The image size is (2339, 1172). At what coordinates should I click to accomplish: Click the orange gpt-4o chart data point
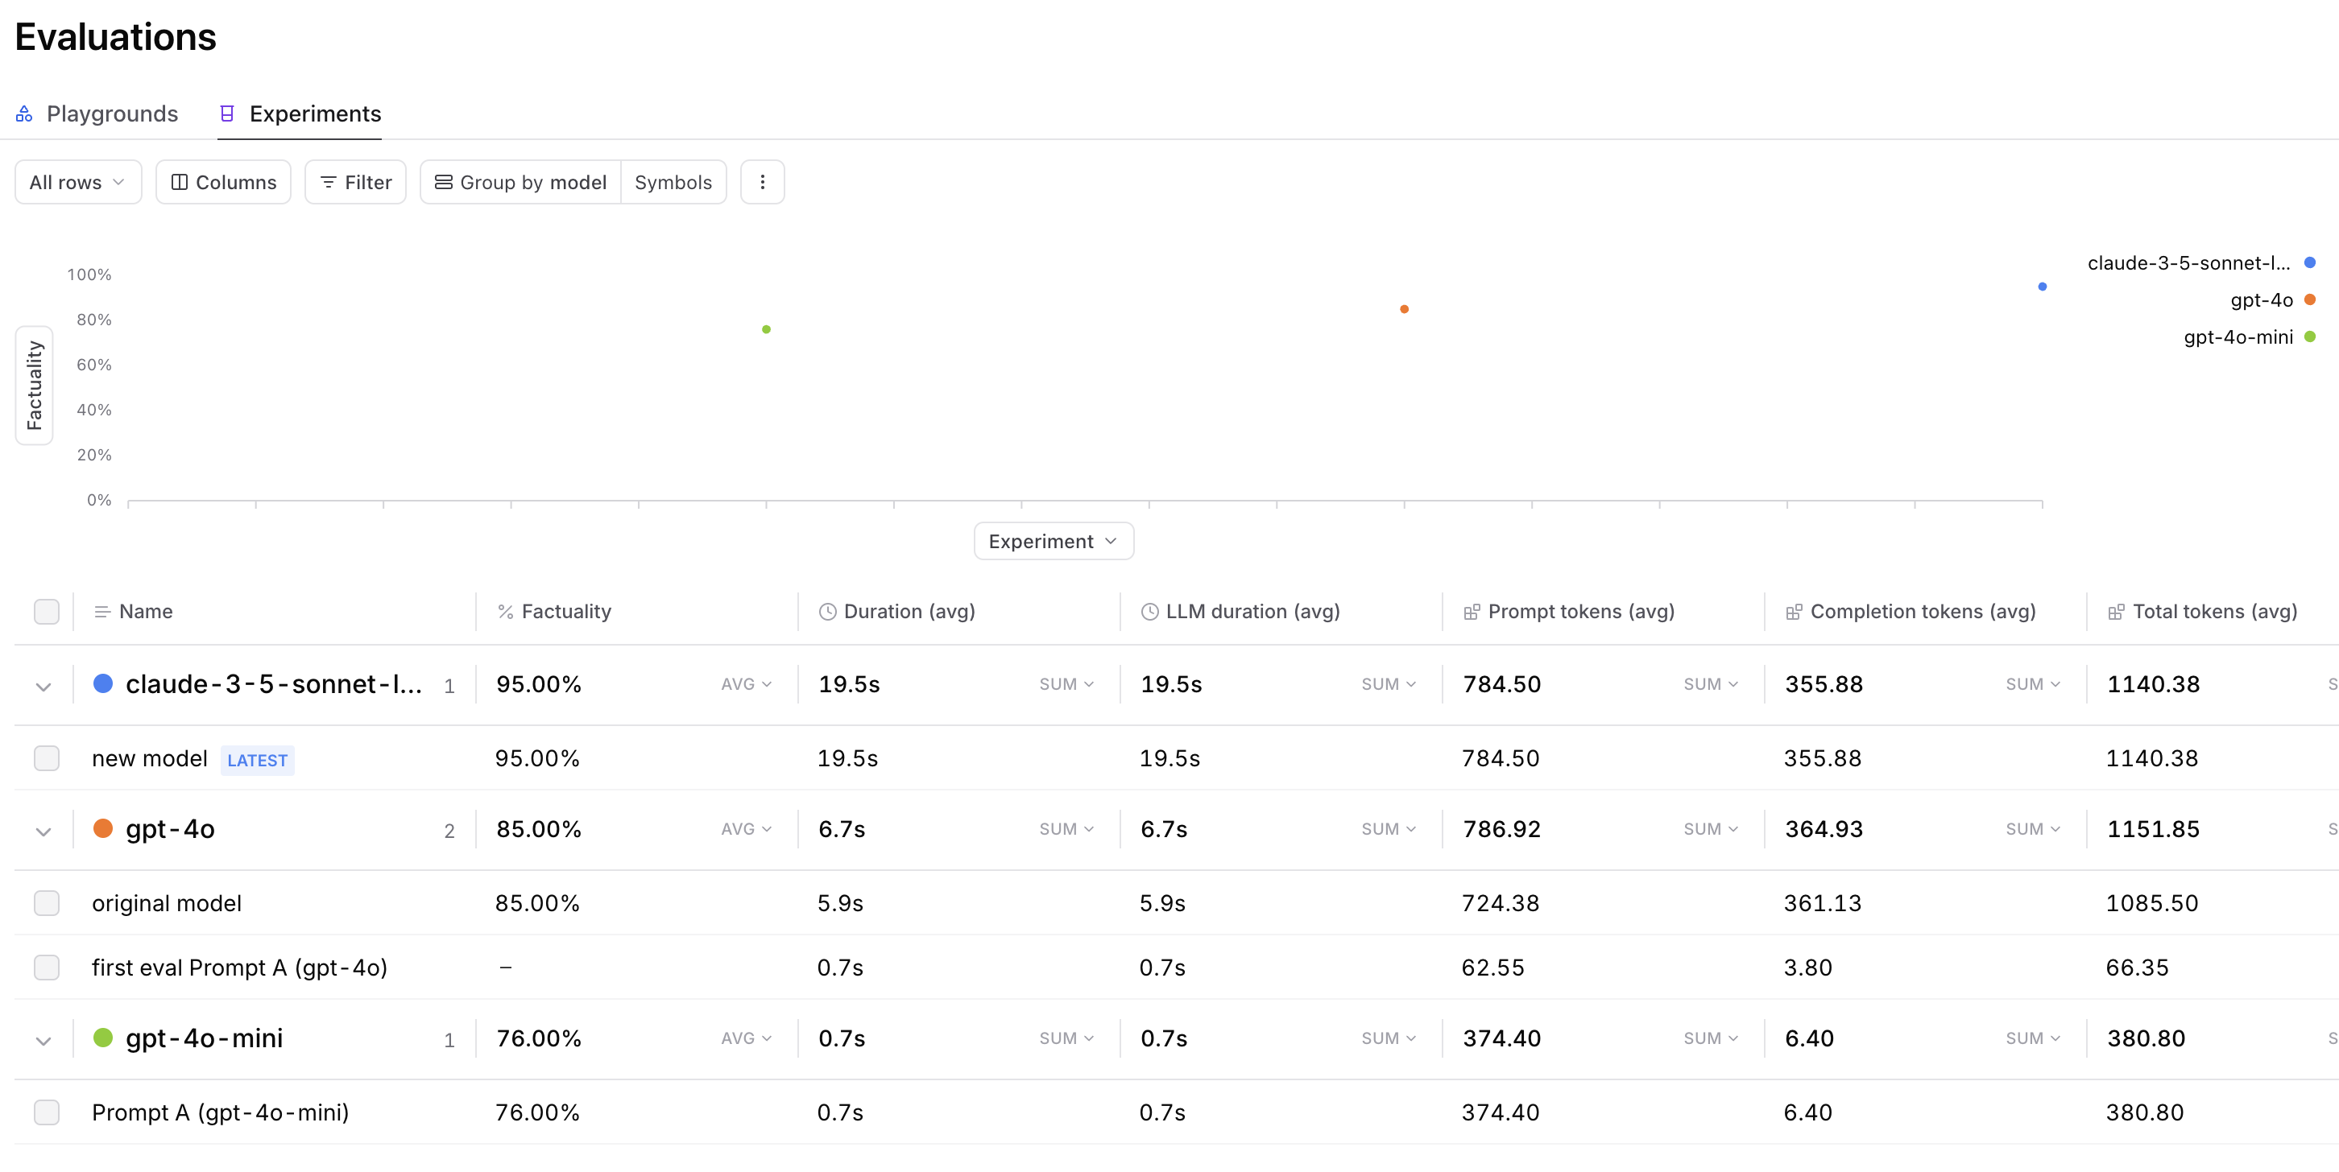[x=1404, y=309]
